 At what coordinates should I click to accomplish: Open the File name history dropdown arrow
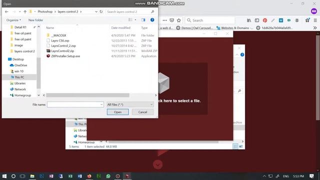pyautogui.click(x=101, y=104)
